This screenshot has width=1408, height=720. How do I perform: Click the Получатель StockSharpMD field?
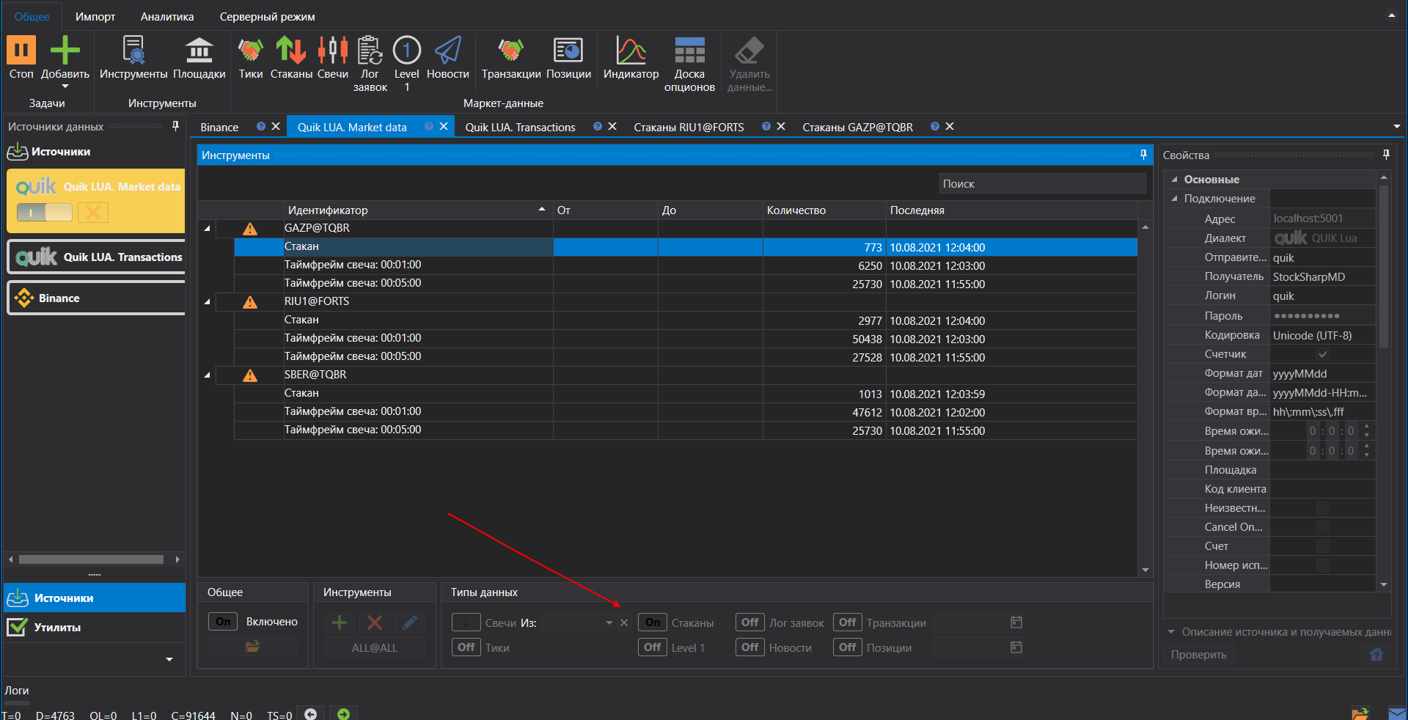coord(1323,276)
